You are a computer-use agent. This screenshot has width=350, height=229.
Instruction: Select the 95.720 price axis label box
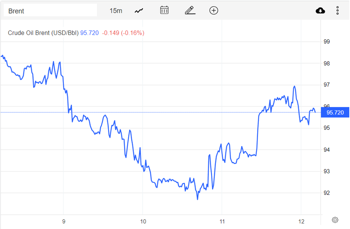coord(335,112)
